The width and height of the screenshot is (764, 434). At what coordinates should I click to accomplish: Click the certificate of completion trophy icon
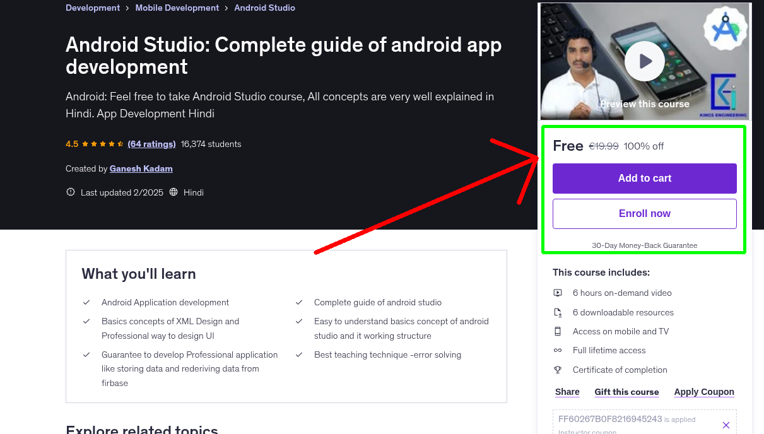559,370
